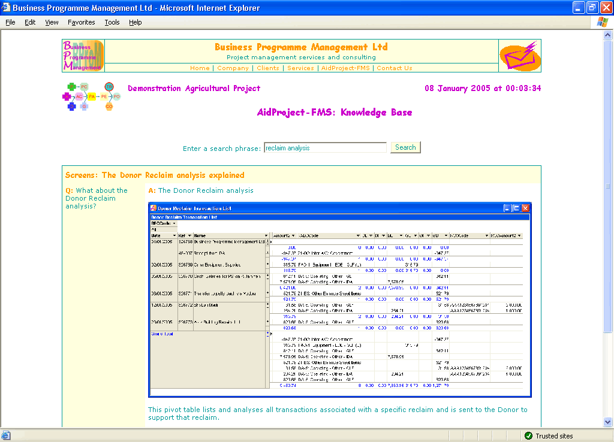Open the AidProject-FMS link
This screenshot has width=614, height=442.
345,68
